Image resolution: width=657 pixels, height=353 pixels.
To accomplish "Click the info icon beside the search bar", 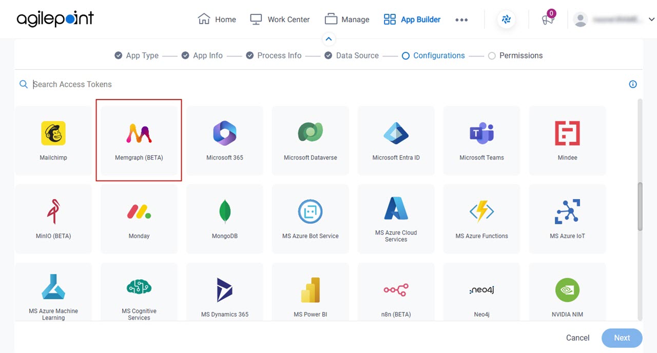I will pyautogui.click(x=633, y=84).
